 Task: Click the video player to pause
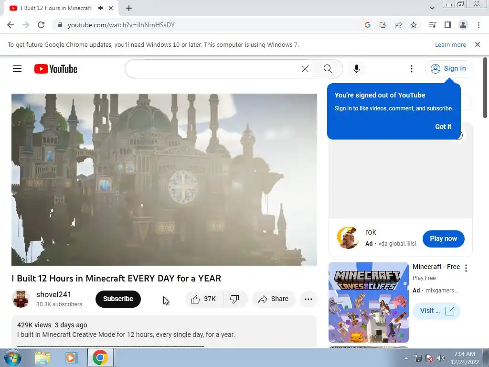[164, 180]
